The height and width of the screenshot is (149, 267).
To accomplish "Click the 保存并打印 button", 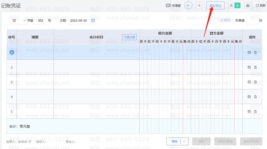I will point(251,141).
